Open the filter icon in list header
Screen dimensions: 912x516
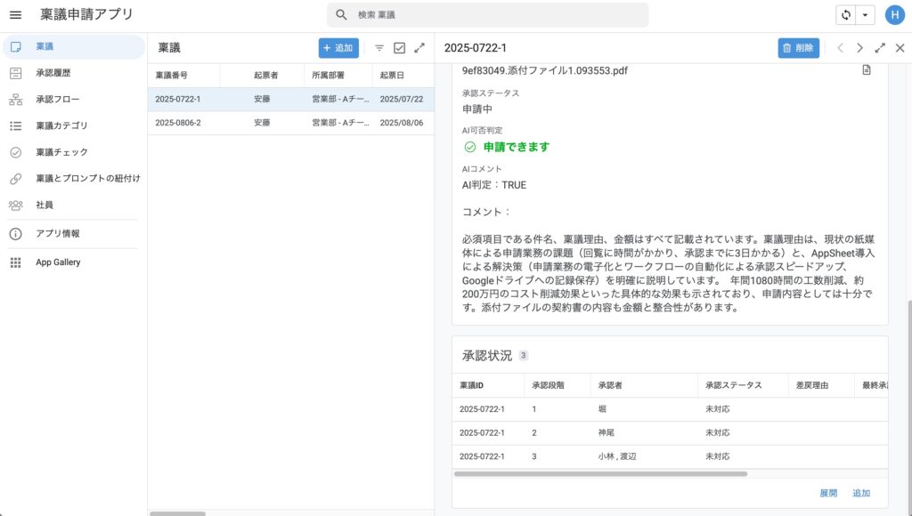click(379, 48)
